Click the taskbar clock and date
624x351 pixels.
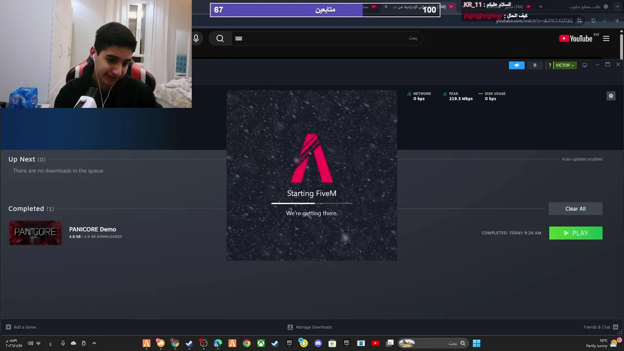click(13, 343)
